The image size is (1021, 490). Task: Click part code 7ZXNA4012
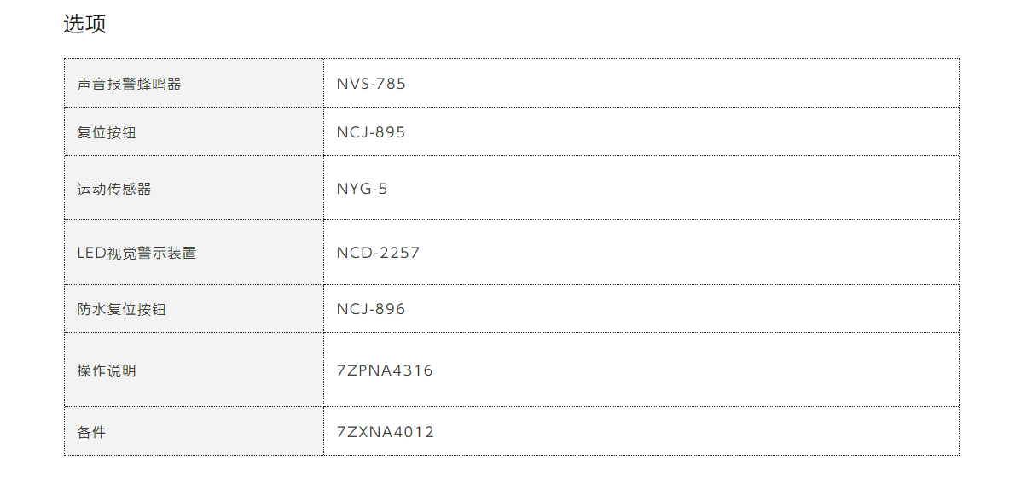[x=386, y=431]
